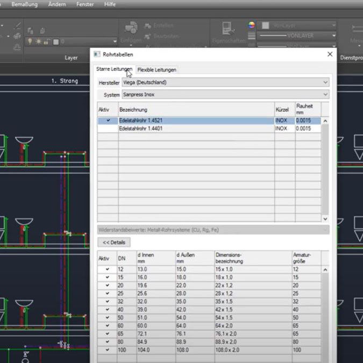Toggle Aktiv check in DN 25 row
363x363 pixels.
click(x=108, y=293)
